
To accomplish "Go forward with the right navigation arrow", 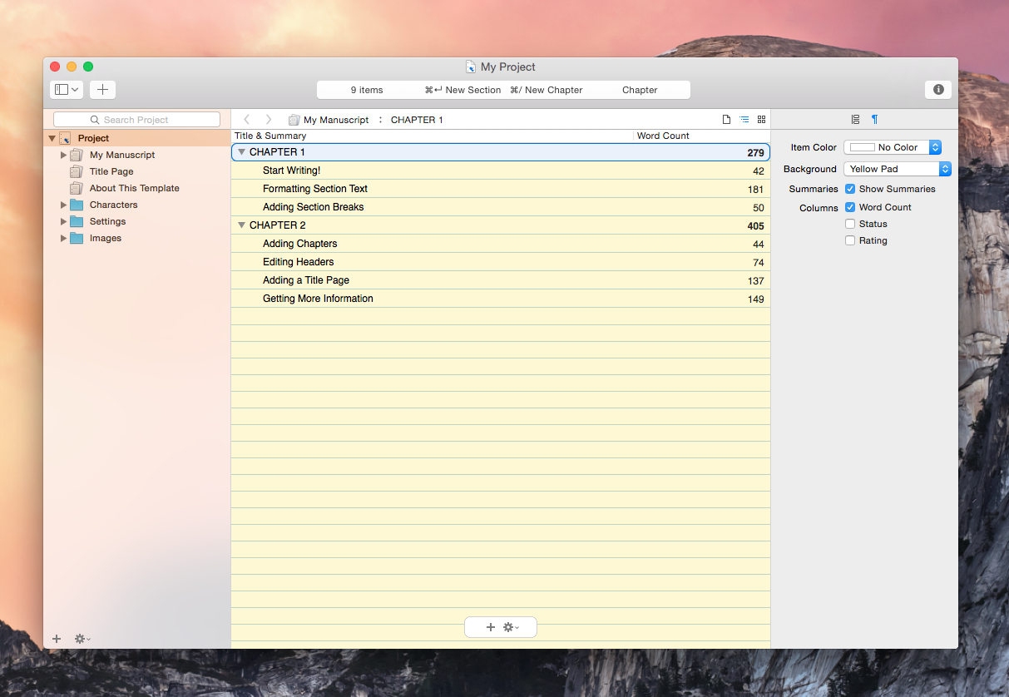I will [268, 120].
